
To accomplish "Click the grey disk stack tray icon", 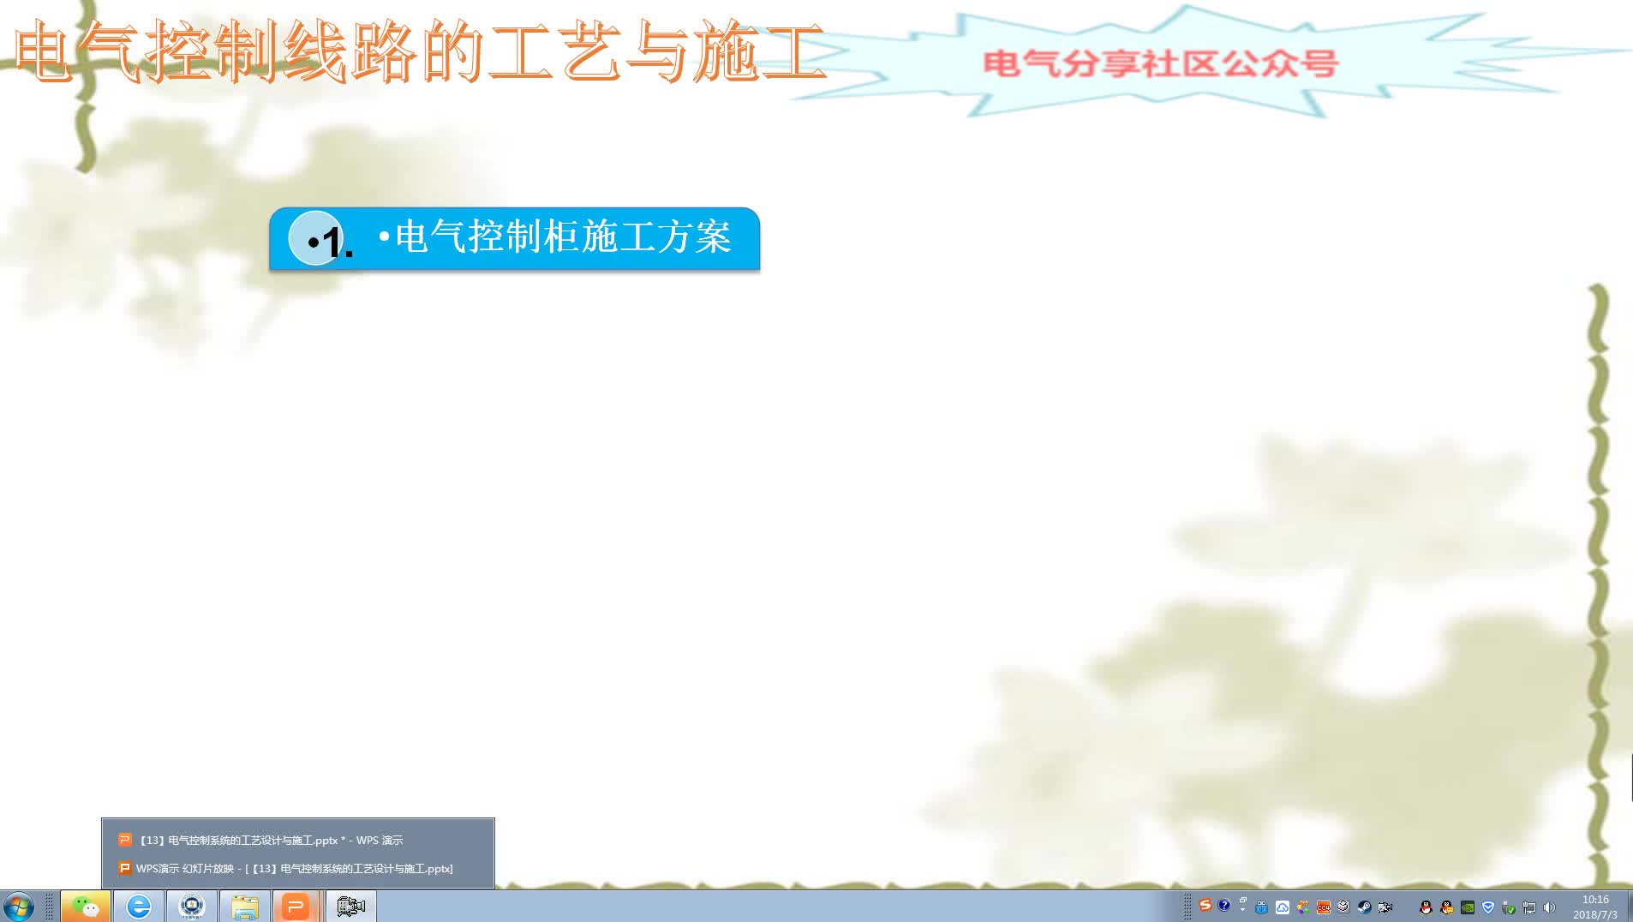I will pyautogui.click(x=1343, y=907).
